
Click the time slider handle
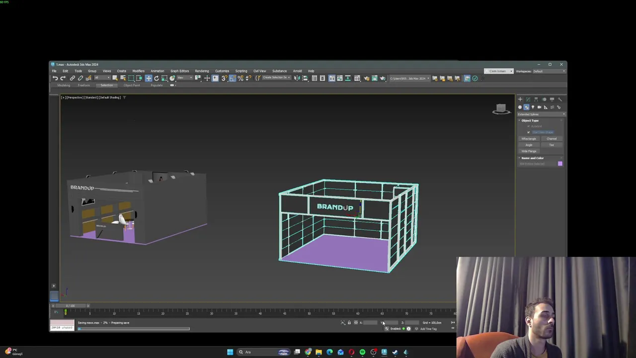pyautogui.click(x=70, y=306)
